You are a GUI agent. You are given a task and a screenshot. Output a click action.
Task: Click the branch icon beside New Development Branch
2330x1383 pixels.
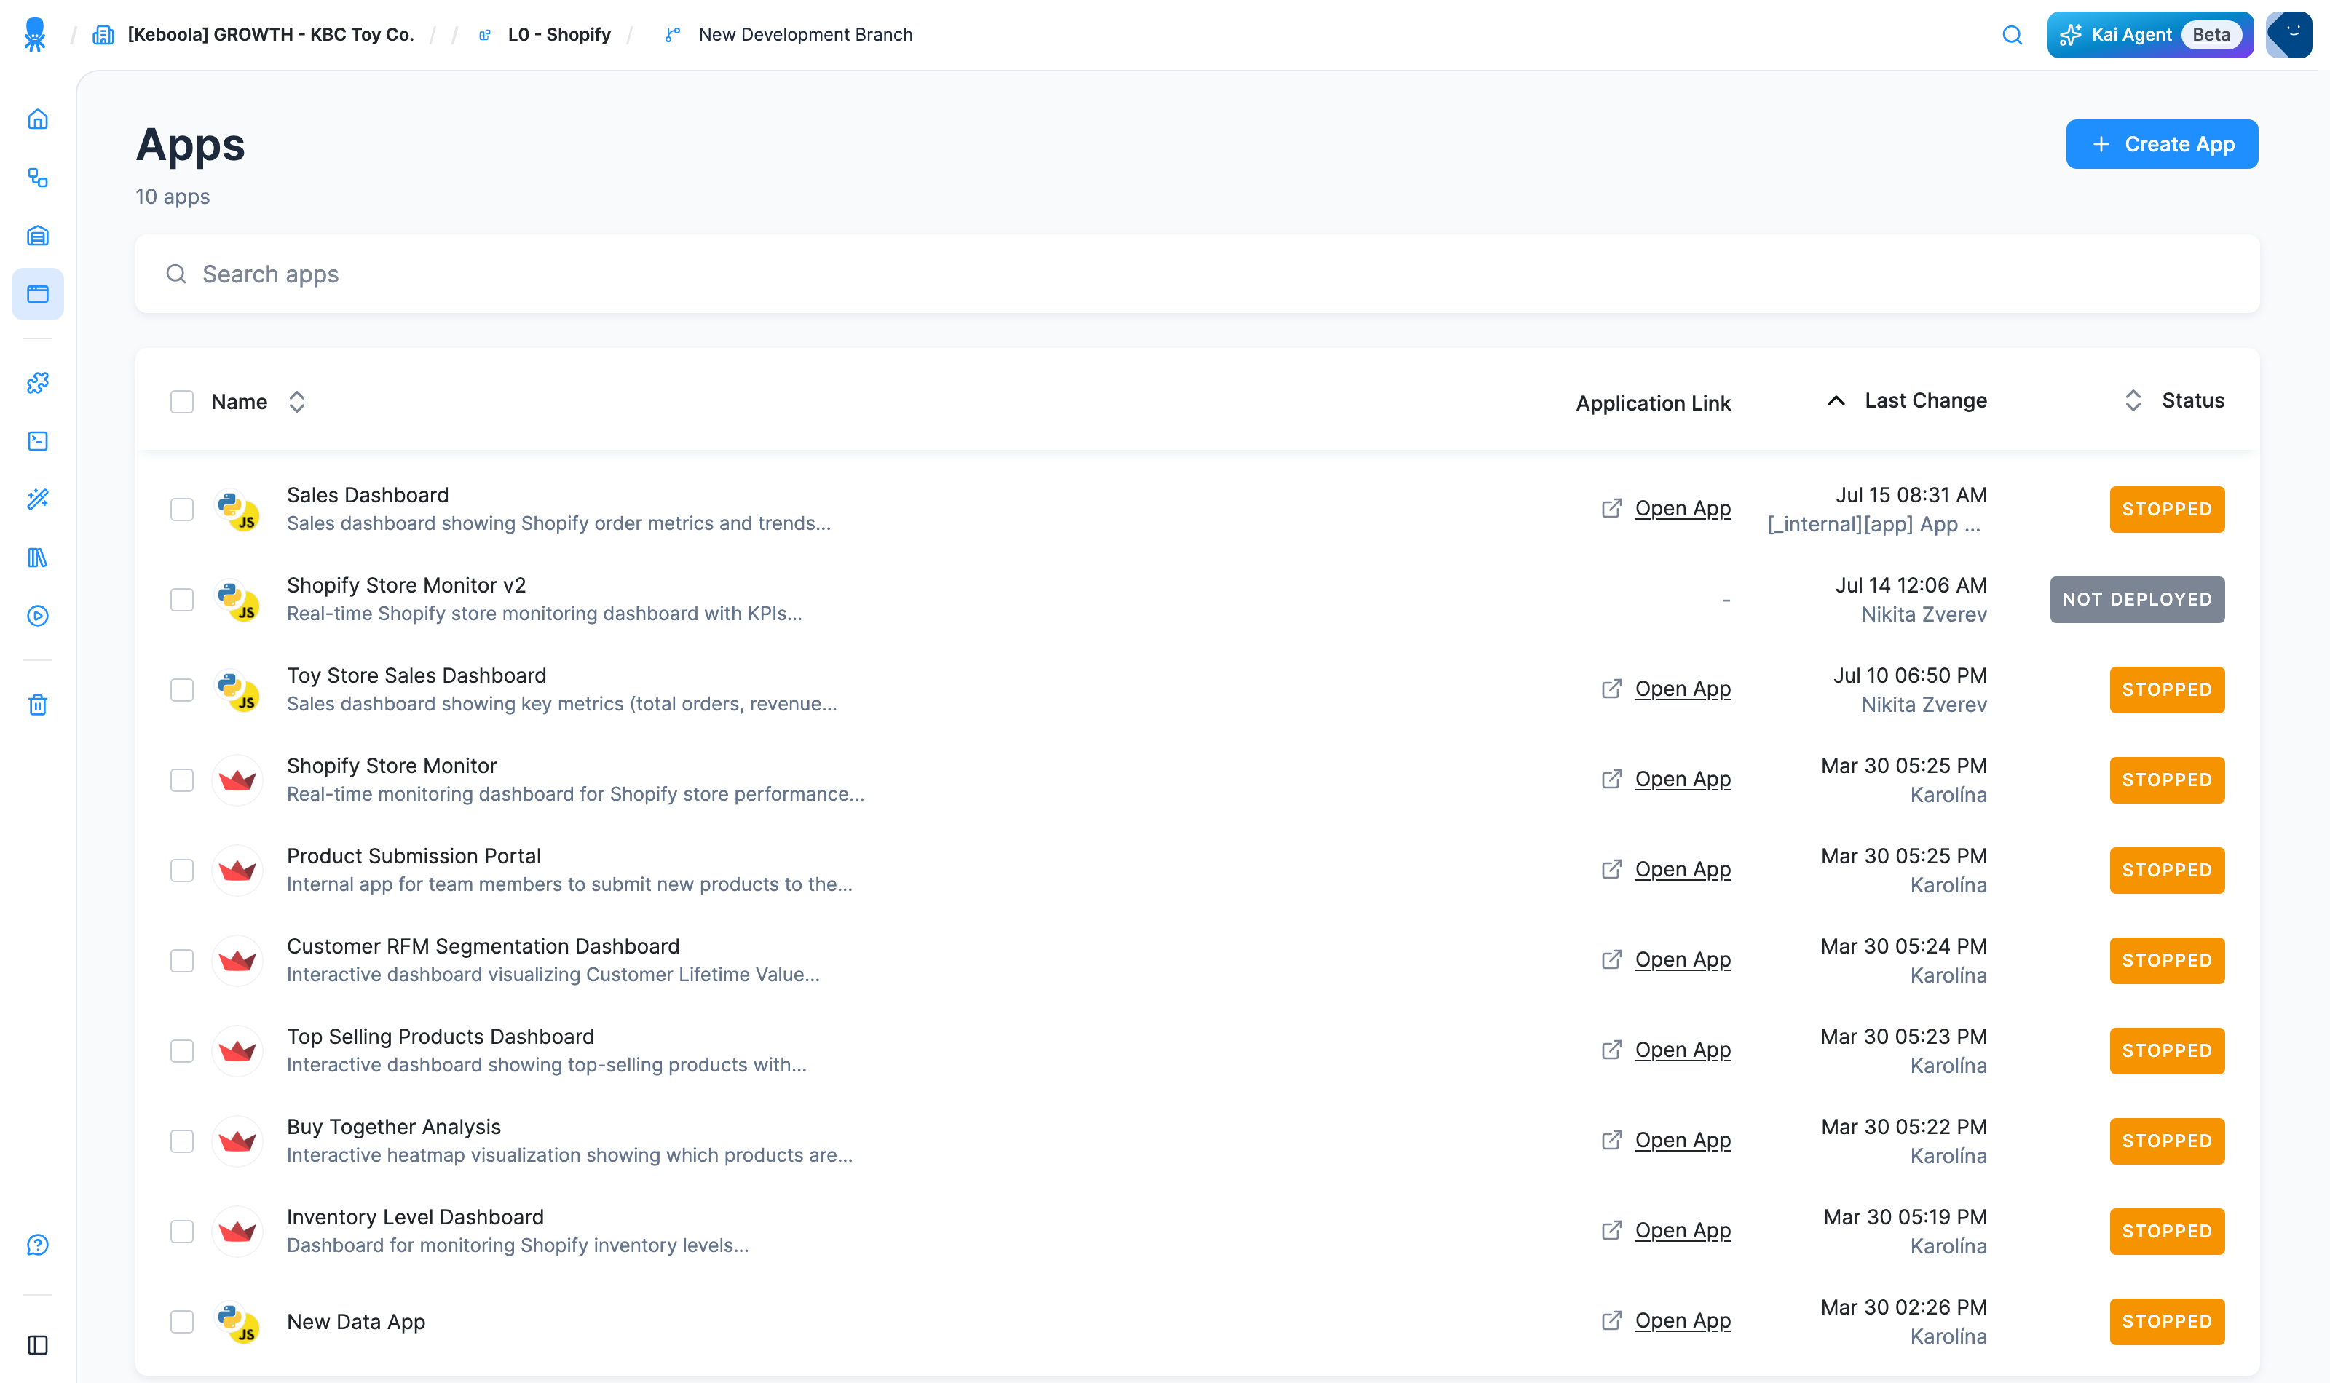click(672, 36)
